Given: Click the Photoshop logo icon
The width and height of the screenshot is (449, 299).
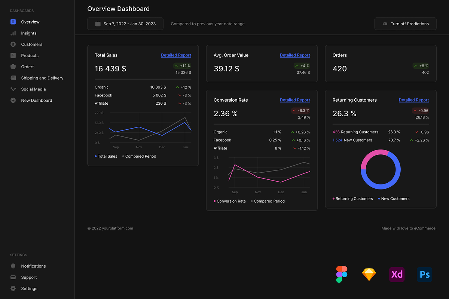Looking at the screenshot, I should tap(424, 275).
